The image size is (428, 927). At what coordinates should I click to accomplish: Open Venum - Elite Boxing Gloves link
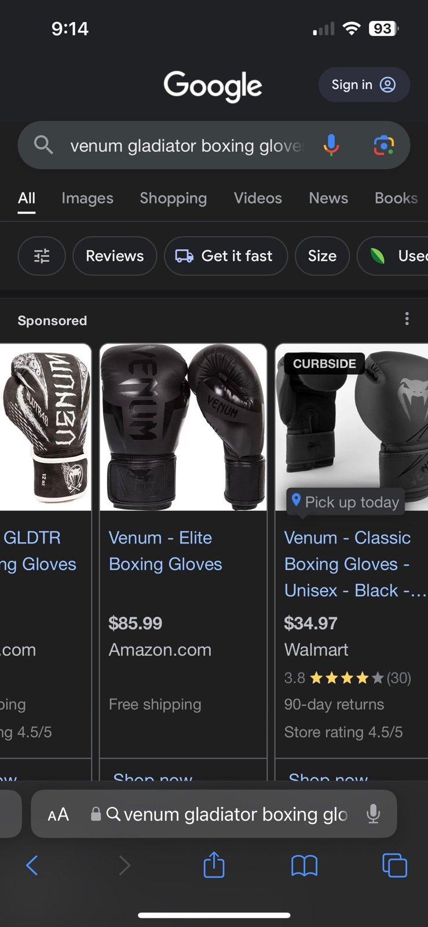166,551
